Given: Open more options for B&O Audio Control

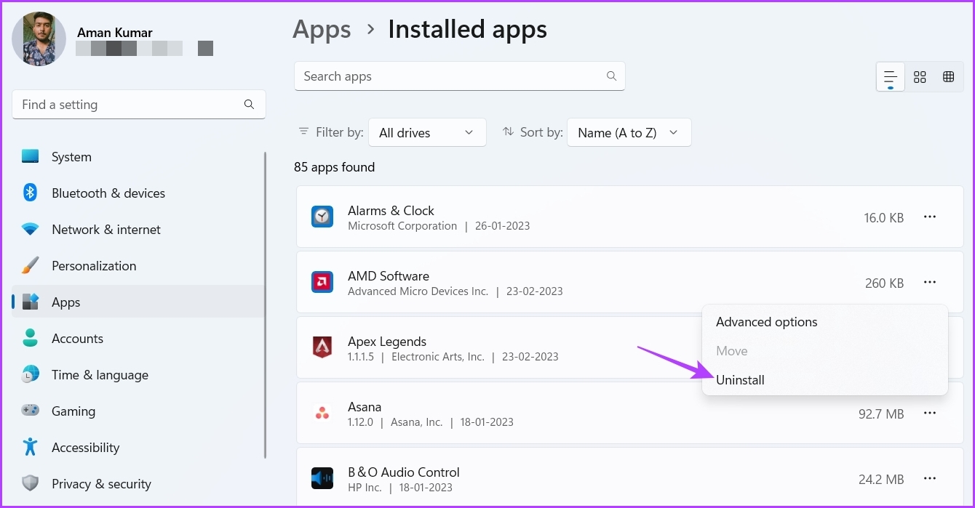Looking at the screenshot, I should point(929,478).
